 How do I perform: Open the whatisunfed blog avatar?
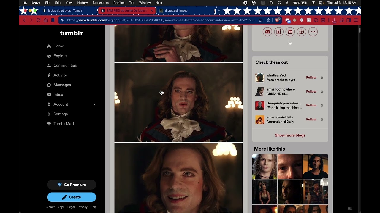pos(260,78)
